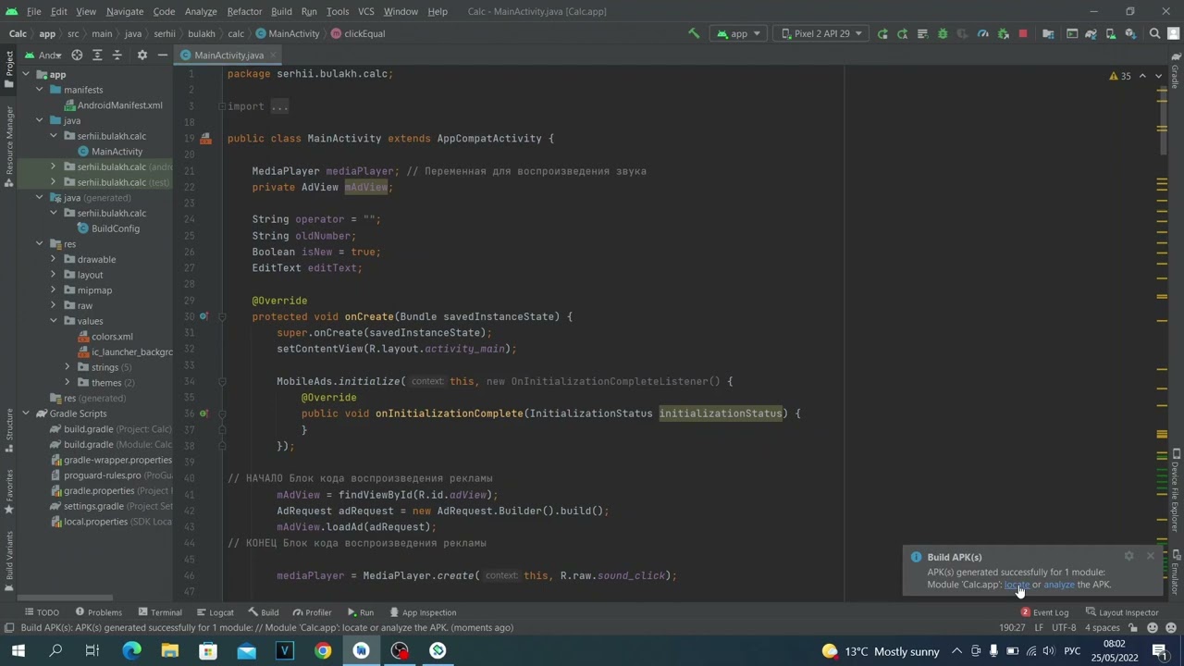Open the Refactor menu
Screen dimensions: 1184x666
(x=244, y=11)
